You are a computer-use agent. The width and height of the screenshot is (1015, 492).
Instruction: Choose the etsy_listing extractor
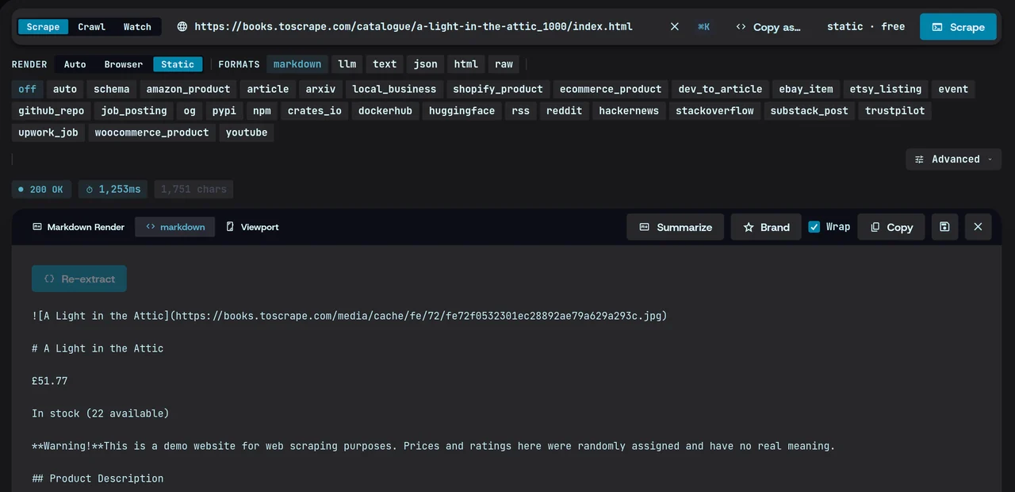point(885,89)
